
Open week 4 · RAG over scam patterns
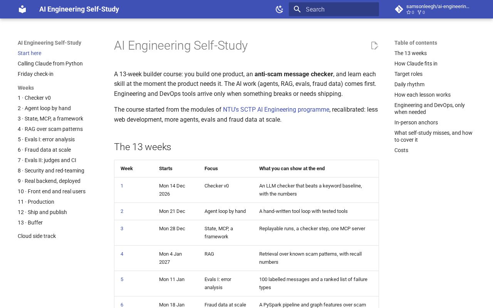50,129
